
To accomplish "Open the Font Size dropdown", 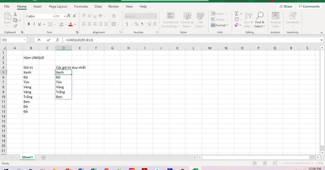I will pos(64,16).
